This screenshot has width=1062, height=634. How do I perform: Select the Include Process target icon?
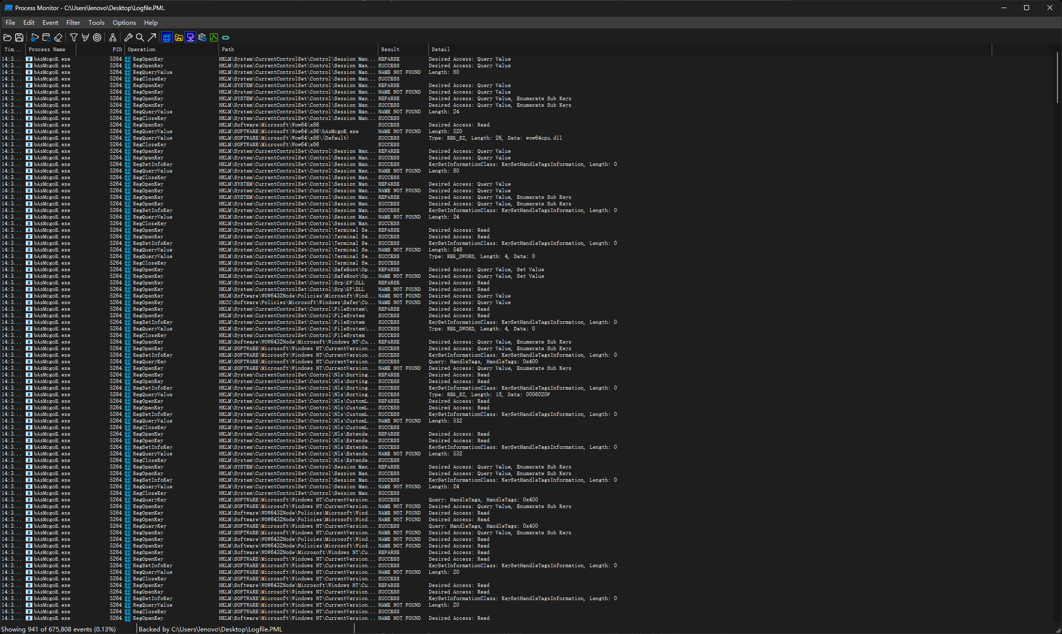tap(97, 37)
